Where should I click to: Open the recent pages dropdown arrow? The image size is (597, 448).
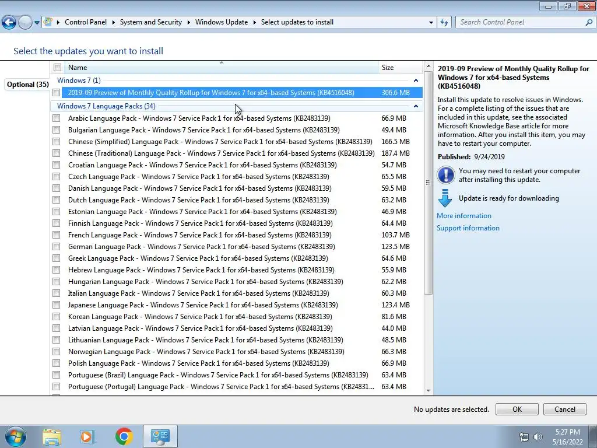(37, 23)
